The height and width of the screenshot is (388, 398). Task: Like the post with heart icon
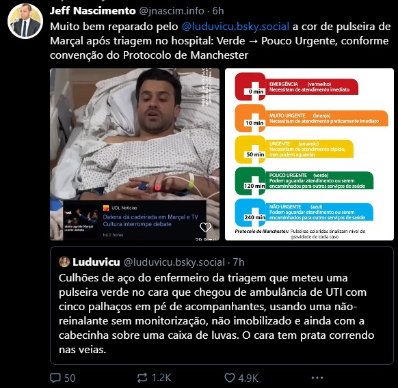coord(230,378)
